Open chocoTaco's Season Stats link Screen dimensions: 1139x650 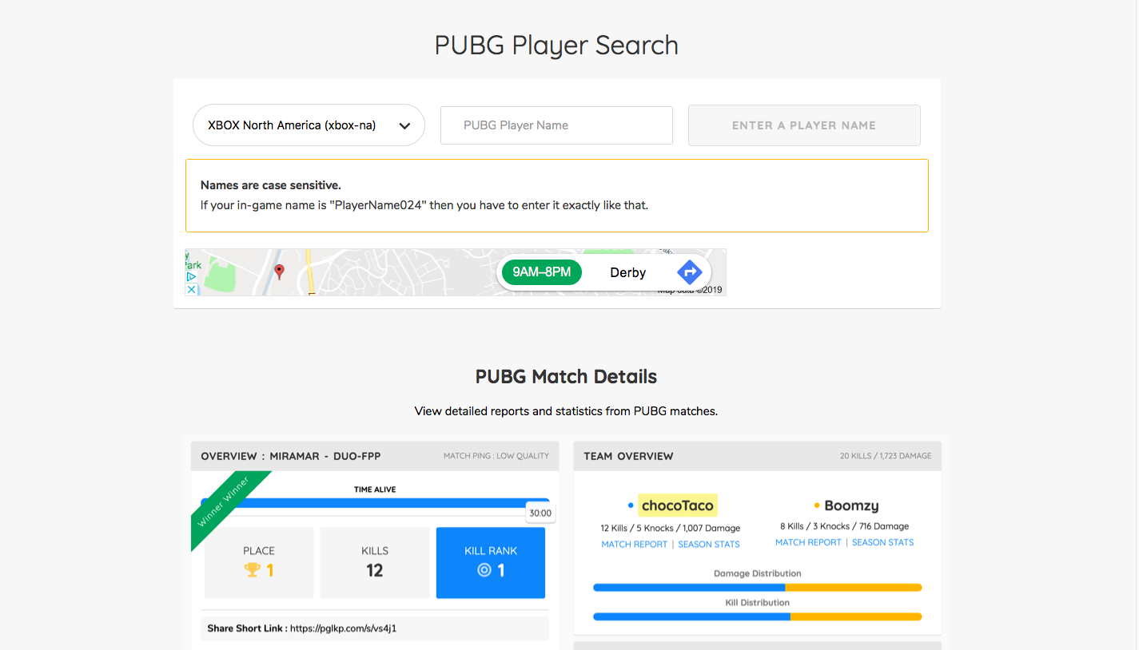tap(709, 545)
